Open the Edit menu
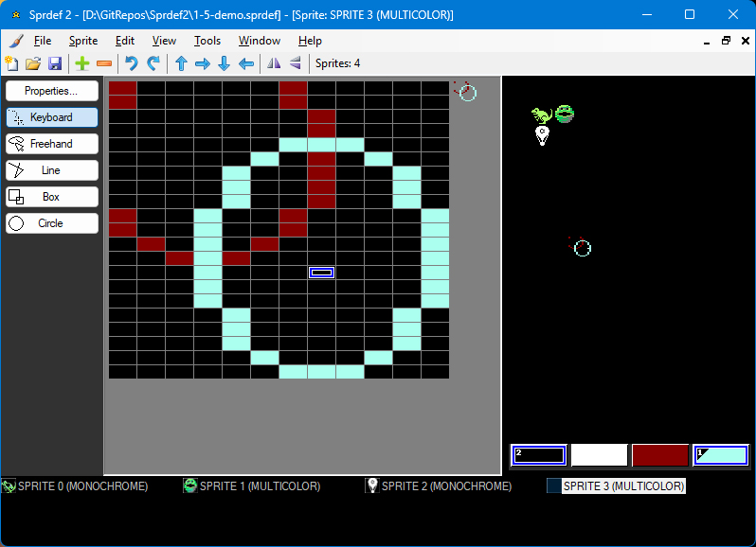This screenshot has height=547, width=756. pos(125,41)
